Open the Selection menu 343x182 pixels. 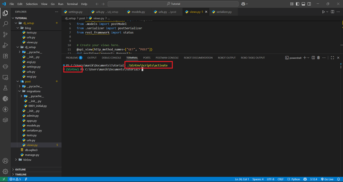[x=32, y=4]
